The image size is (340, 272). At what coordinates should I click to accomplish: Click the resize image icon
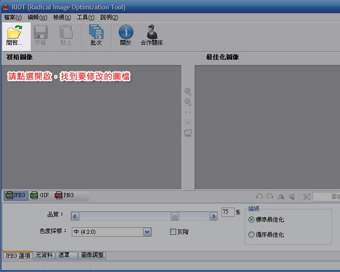coord(306,197)
